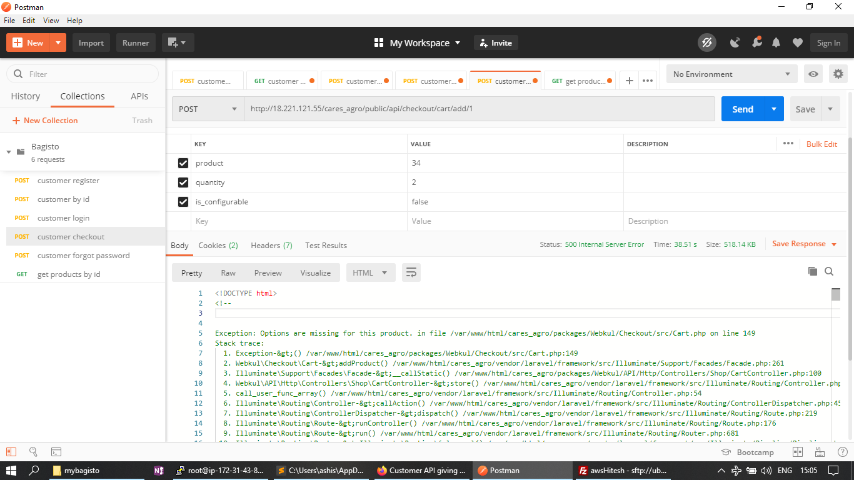Image resolution: width=854 pixels, height=480 pixels.
Task: Click the Sign In button
Action: pyautogui.click(x=829, y=42)
